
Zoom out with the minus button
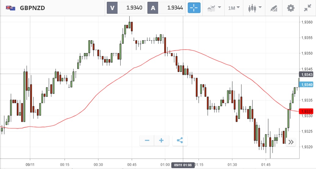click(147, 140)
